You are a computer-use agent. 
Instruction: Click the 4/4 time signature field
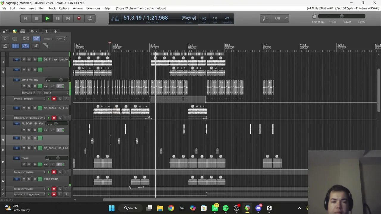(227, 18)
